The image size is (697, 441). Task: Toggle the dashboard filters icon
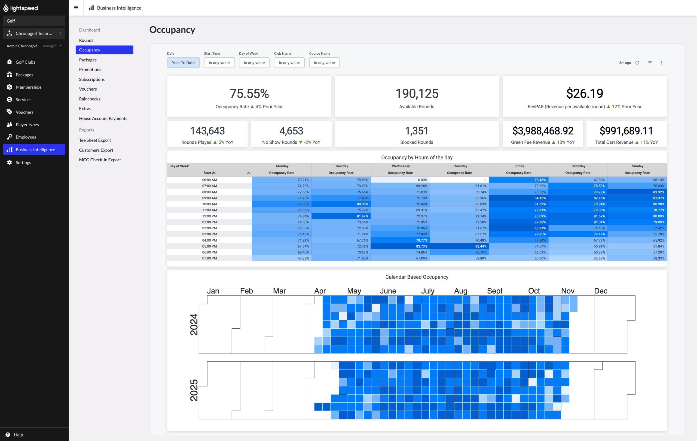point(650,63)
